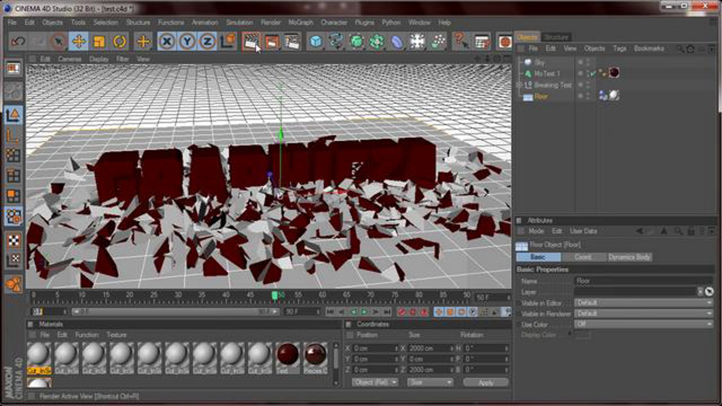Select the dark red Text material sphere

pyautogui.click(x=288, y=355)
